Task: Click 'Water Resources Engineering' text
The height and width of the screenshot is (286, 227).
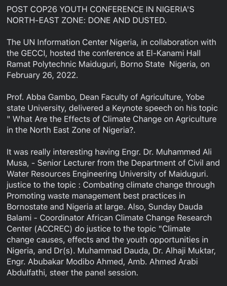Action: 62,174
